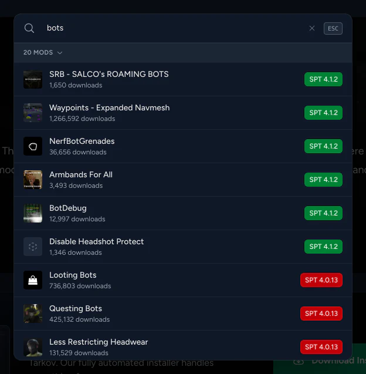Focus the search field containing 'bots'

(174, 28)
